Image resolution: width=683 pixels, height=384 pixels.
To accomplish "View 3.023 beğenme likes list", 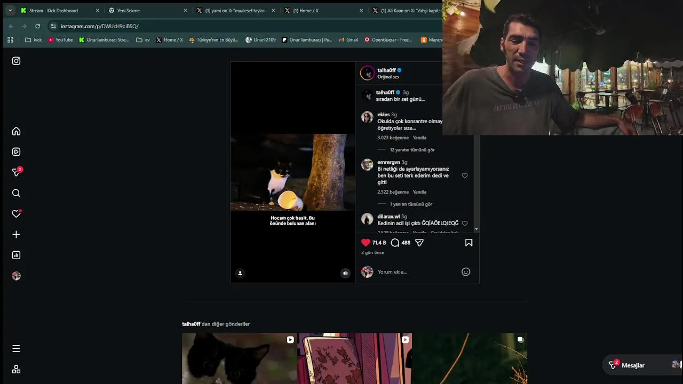I will pyautogui.click(x=393, y=138).
